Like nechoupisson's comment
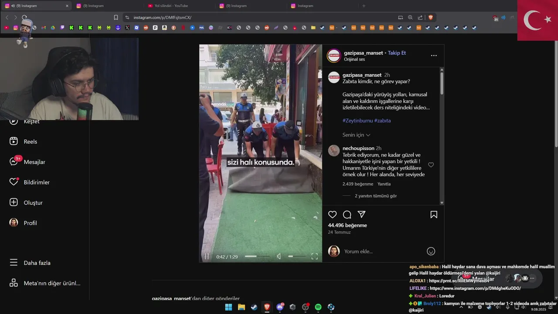Image resolution: width=558 pixels, height=314 pixels. (431, 165)
